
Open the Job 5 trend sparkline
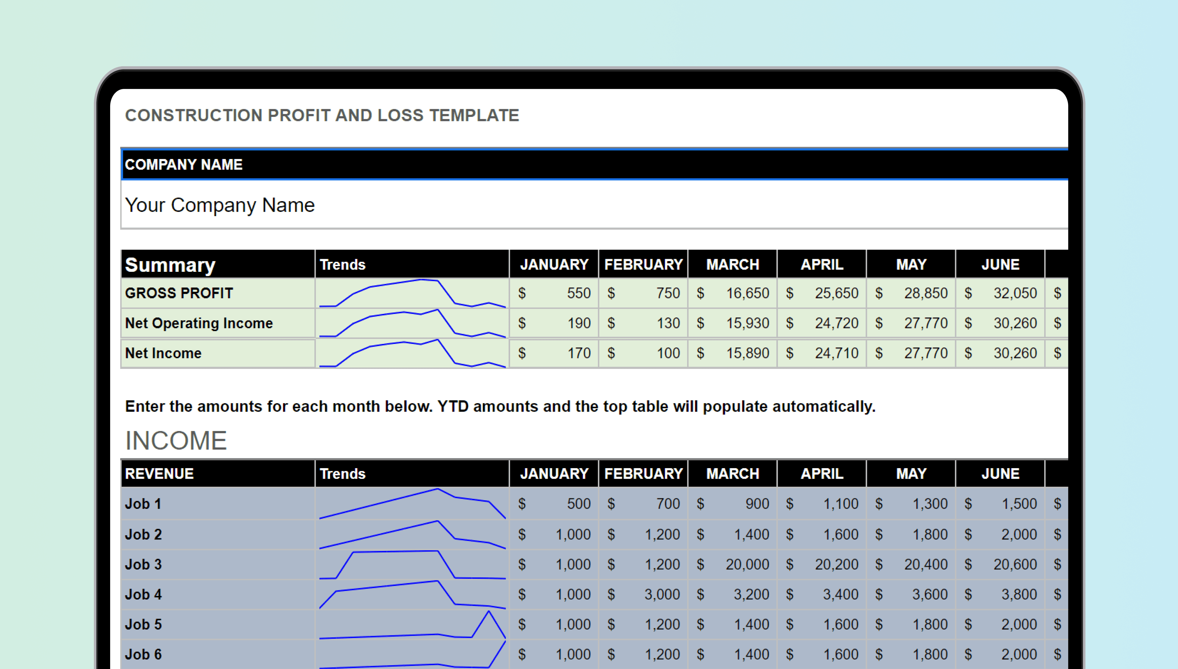pyautogui.click(x=412, y=625)
